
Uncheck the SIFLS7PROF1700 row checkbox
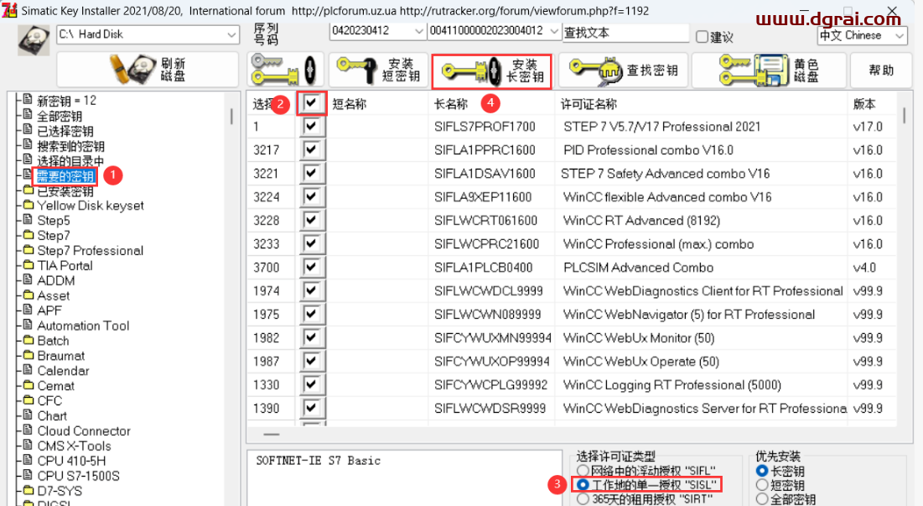tap(313, 127)
